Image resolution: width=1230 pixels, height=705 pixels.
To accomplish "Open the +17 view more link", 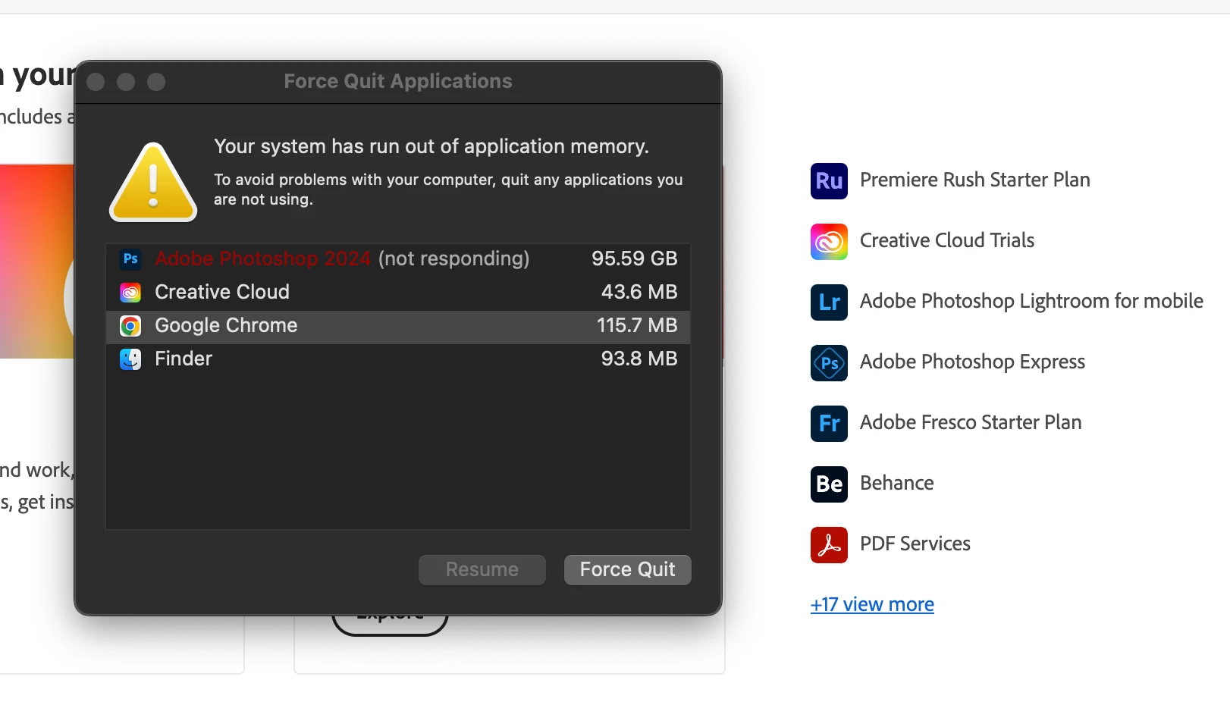I will point(872,604).
